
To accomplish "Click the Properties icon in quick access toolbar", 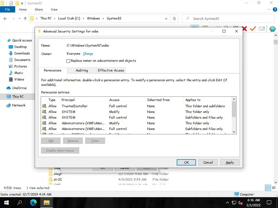I will point(11,3).
